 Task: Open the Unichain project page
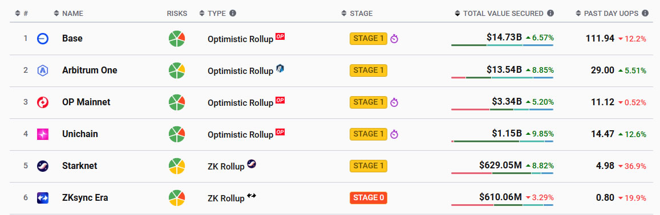pos(80,134)
